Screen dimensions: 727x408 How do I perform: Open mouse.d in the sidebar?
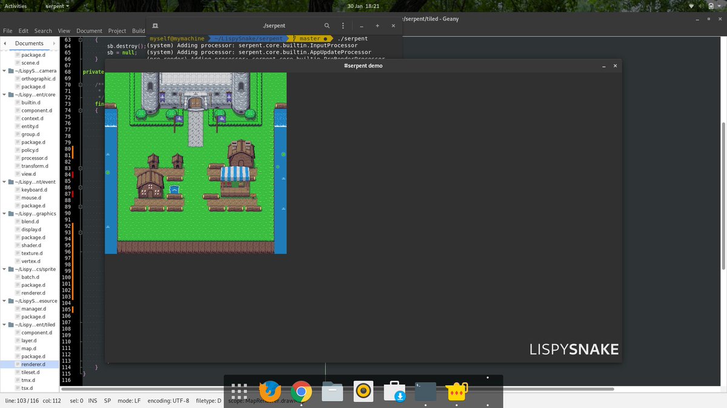(31, 198)
